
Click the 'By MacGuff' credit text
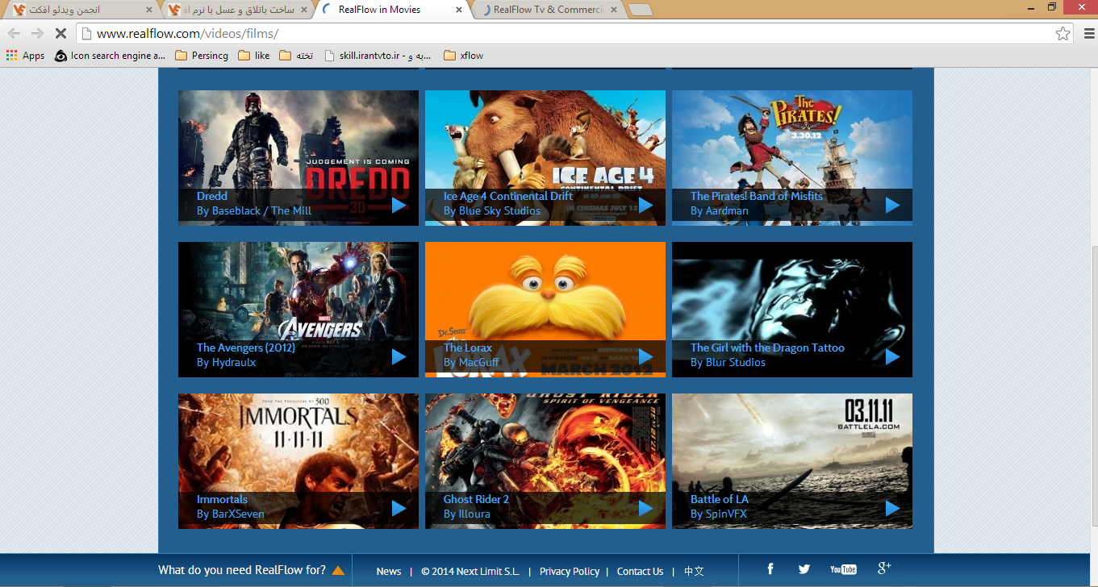coord(471,362)
